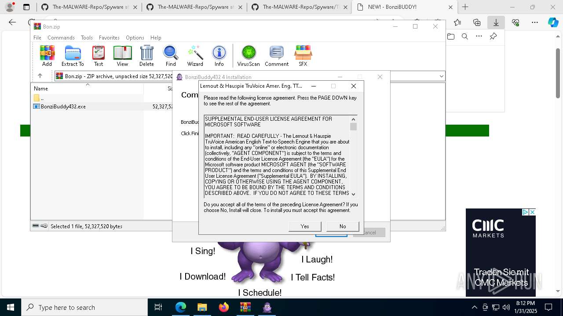This screenshot has width=563, height=316.
Task: Click the CMC Markets advertisement
Action: 501,252
